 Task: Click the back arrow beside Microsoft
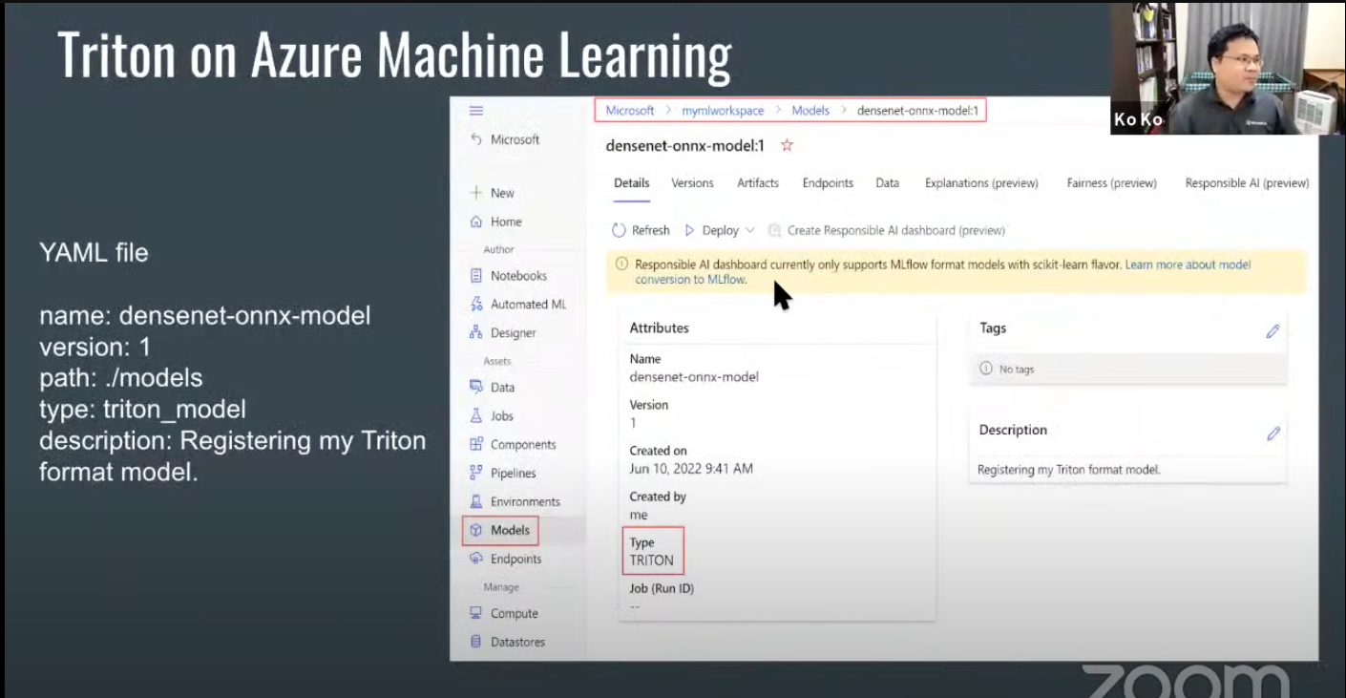pyautogui.click(x=476, y=139)
